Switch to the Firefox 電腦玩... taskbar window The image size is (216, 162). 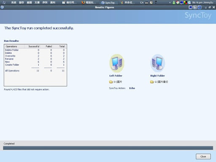(x=89, y=3)
